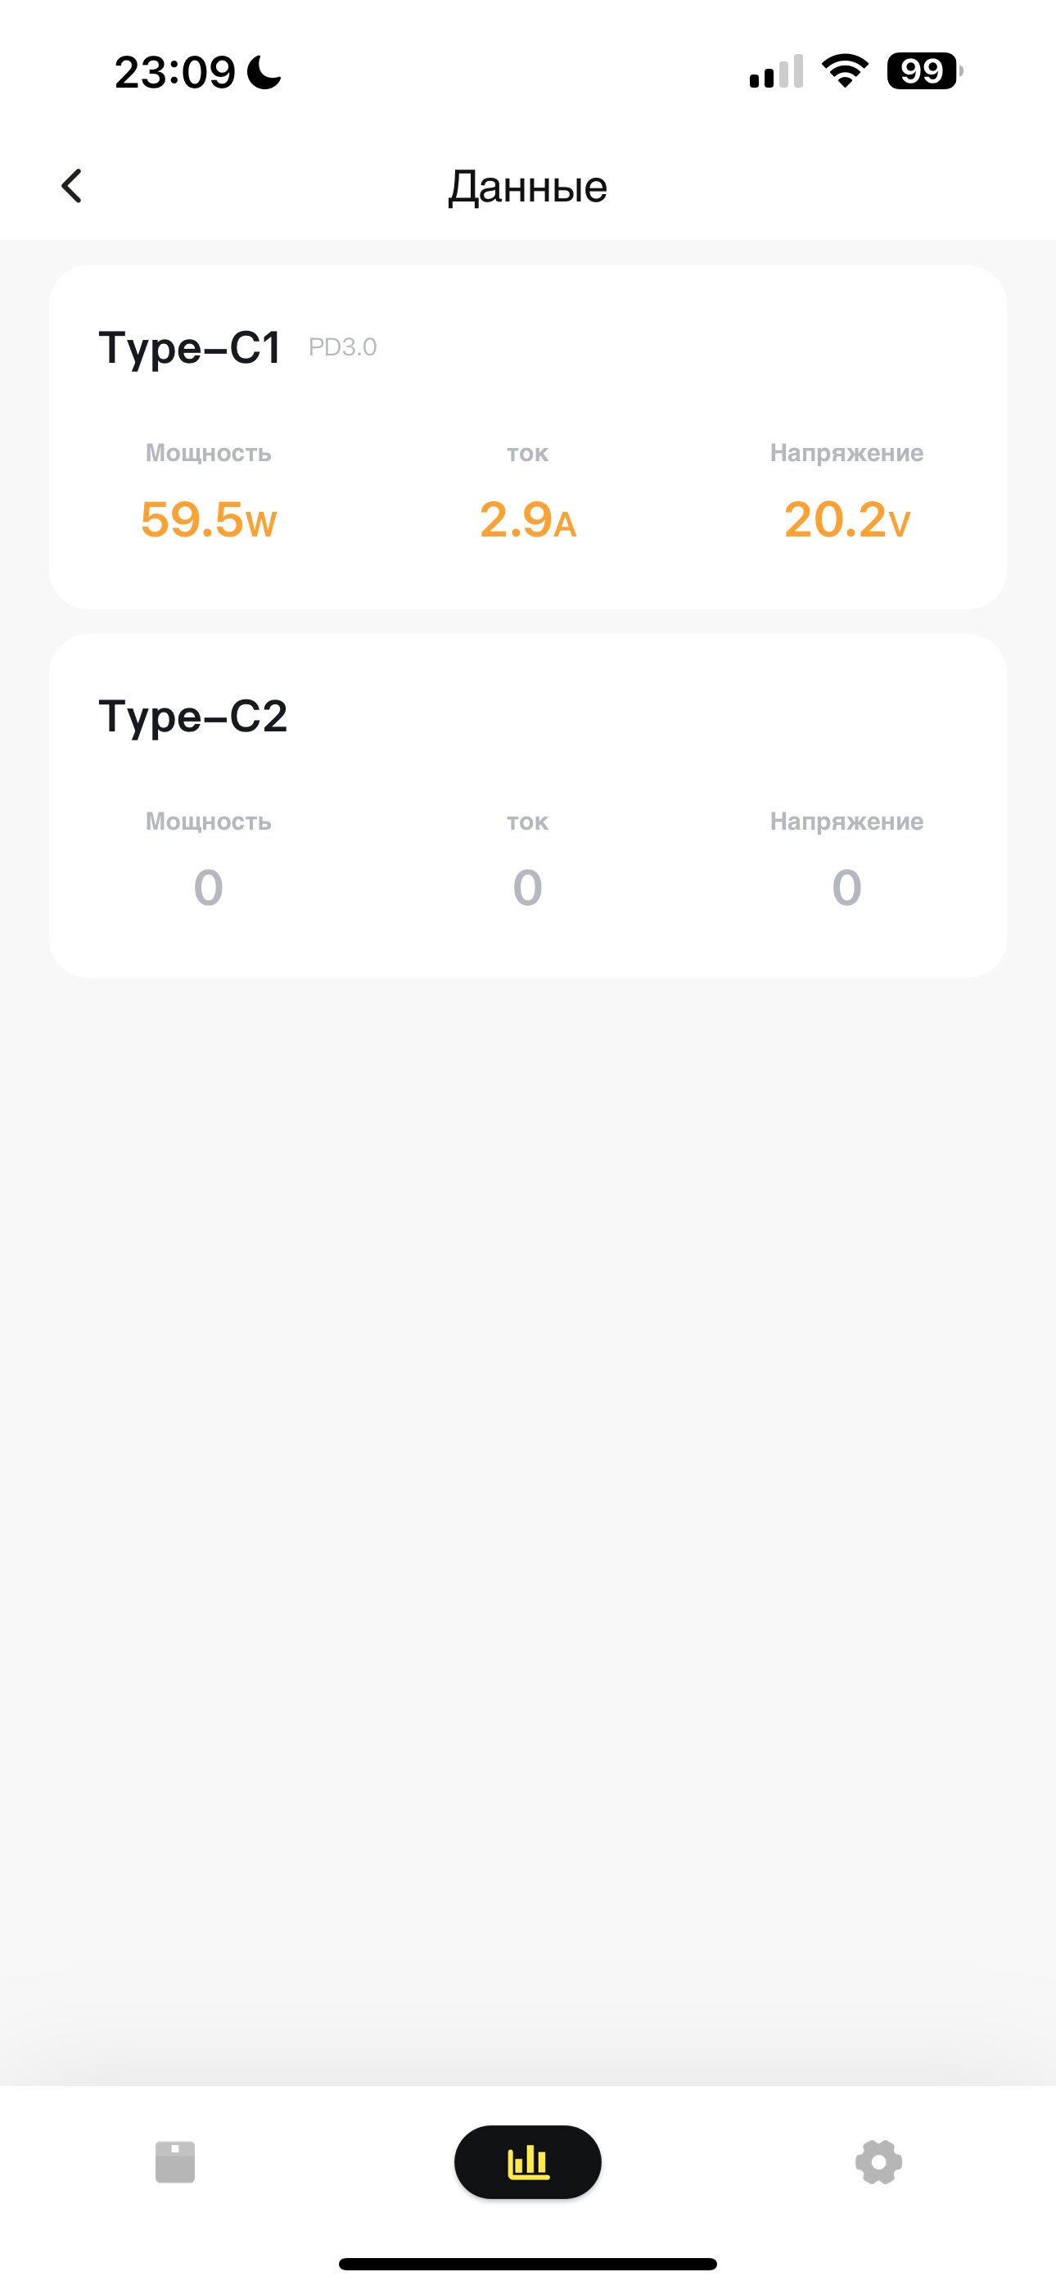Select the Type-C2 port heading
The width and height of the screenshot is (1056, 2290).
[193, 716]
